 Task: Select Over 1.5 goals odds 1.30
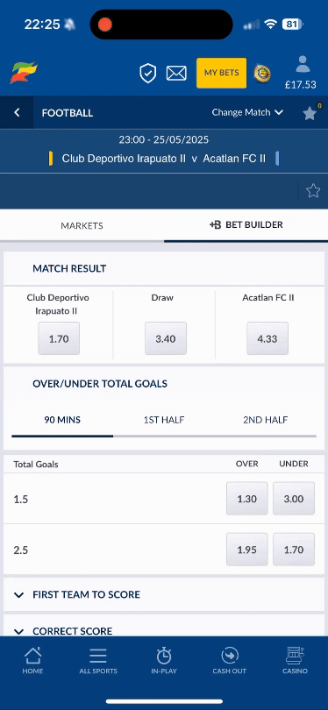(247, 499)
